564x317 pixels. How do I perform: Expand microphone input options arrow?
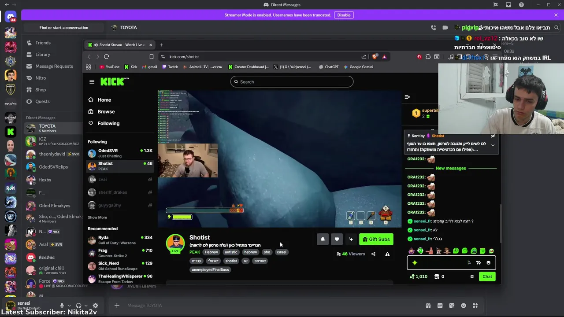(69, 306)
